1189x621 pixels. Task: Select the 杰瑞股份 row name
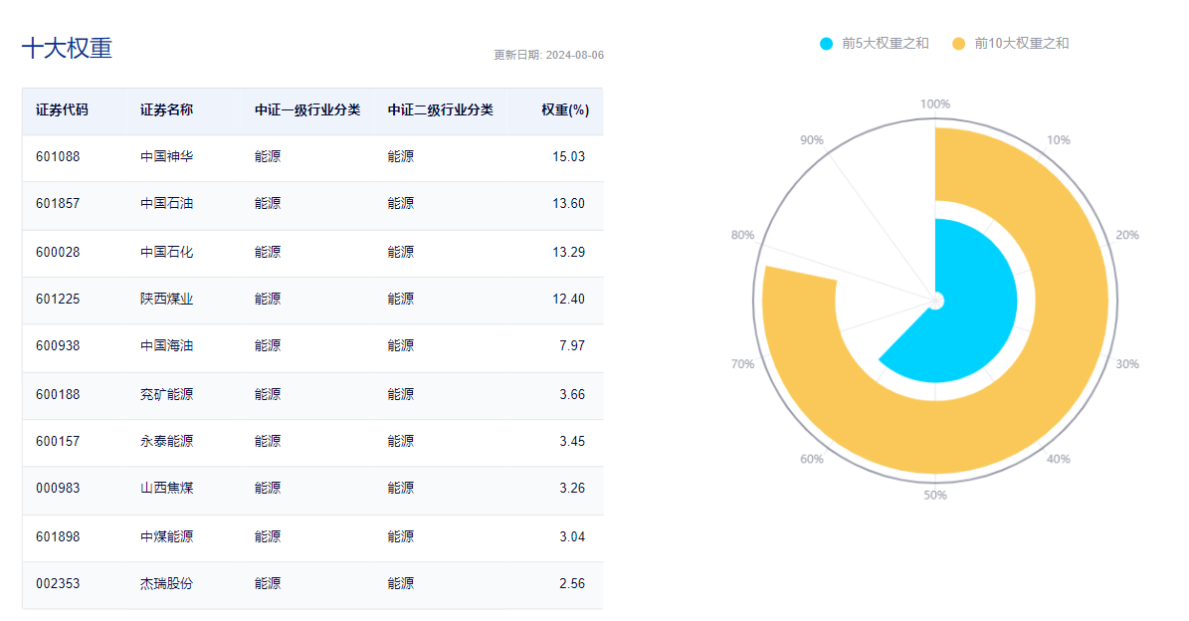click(166, 584)
